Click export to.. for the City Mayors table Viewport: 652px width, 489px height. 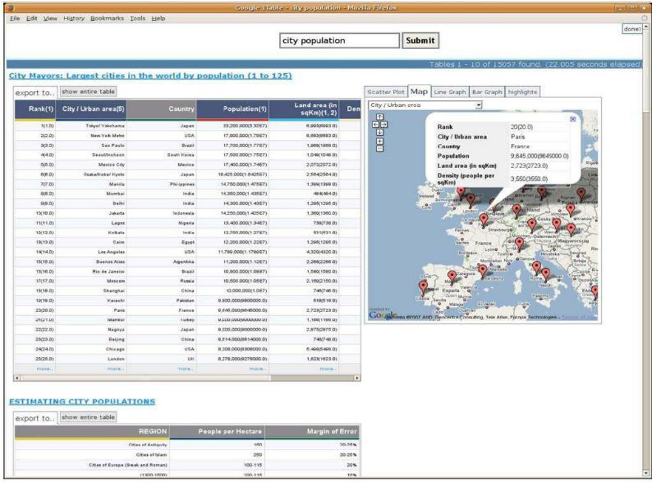tap(35, 93)
